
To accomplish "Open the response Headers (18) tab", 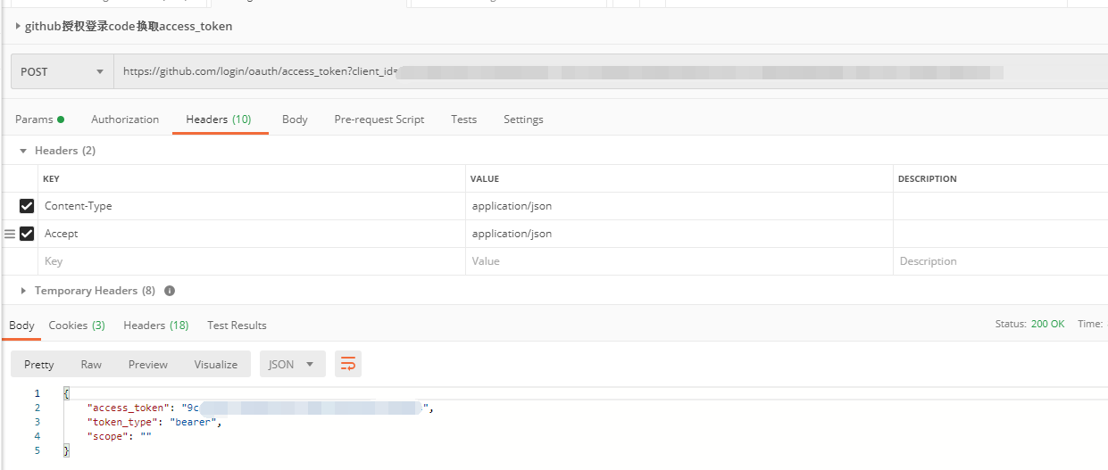I will point(156,326).
